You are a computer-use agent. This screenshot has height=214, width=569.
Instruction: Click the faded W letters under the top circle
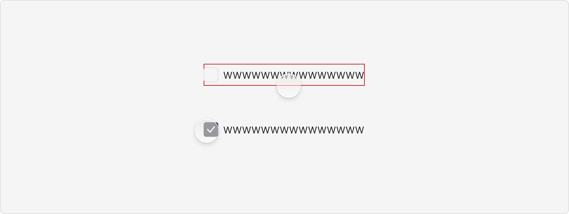point(289,76)
